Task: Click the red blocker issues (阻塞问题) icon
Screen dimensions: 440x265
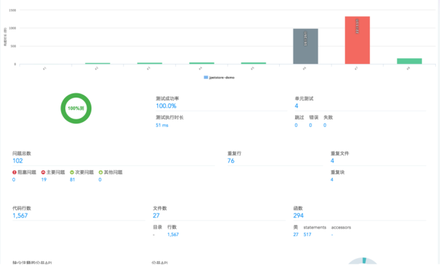Action: 14,172
